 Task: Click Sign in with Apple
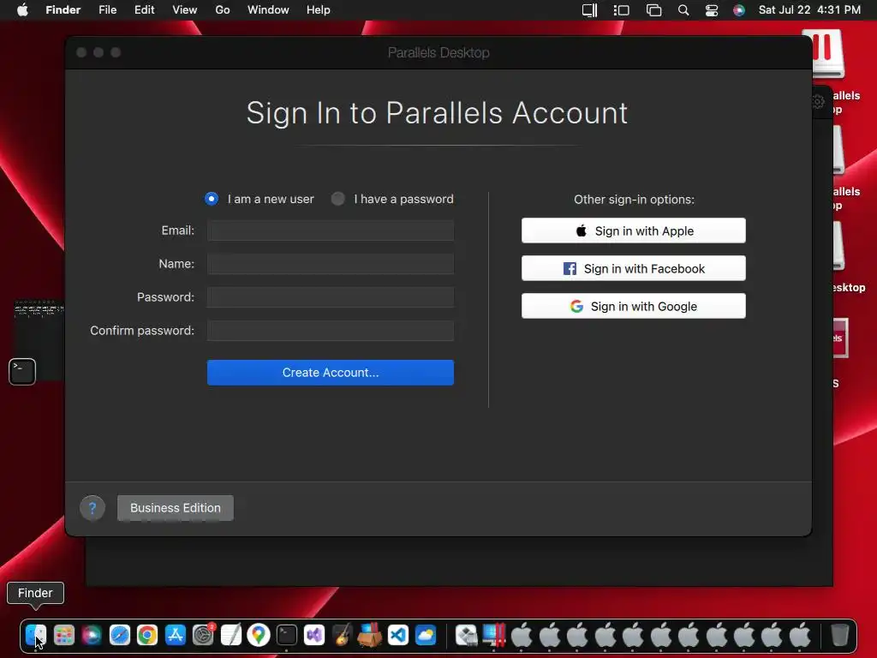click(x=634, y=230)
